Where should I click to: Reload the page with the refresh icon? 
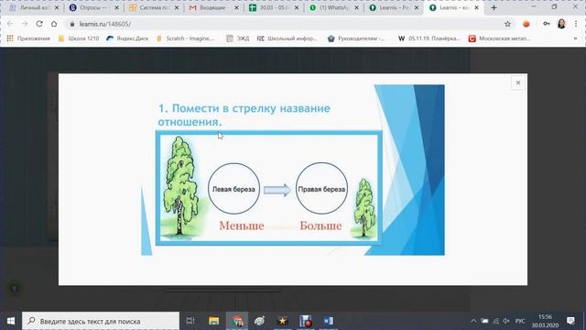coord(39,24)
